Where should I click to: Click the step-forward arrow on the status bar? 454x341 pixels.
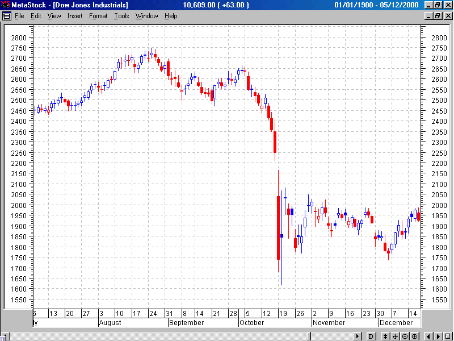pyautogui.click(x=358, y=336)
